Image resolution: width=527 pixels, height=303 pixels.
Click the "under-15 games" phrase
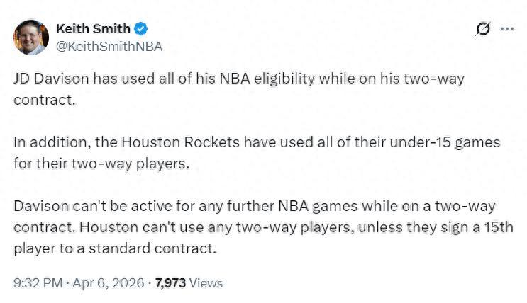(x=456, y=142)
